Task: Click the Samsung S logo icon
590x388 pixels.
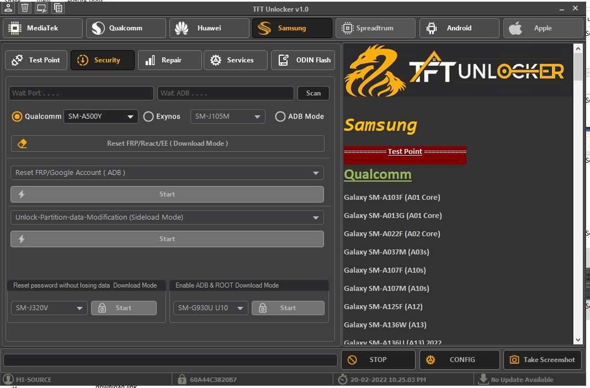Action: (264, 28)
